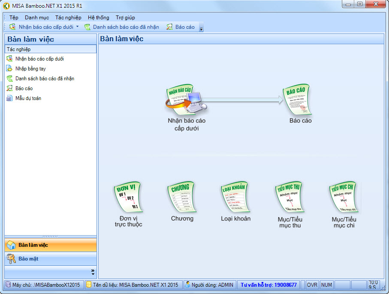The image size is (389, 294).
Task: Click toolbar Báo cáo icon
Action: (x=169, y=27)
